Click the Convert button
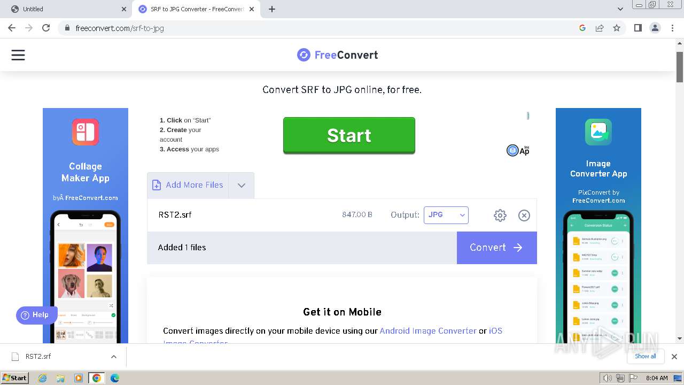 coord(497,248)
